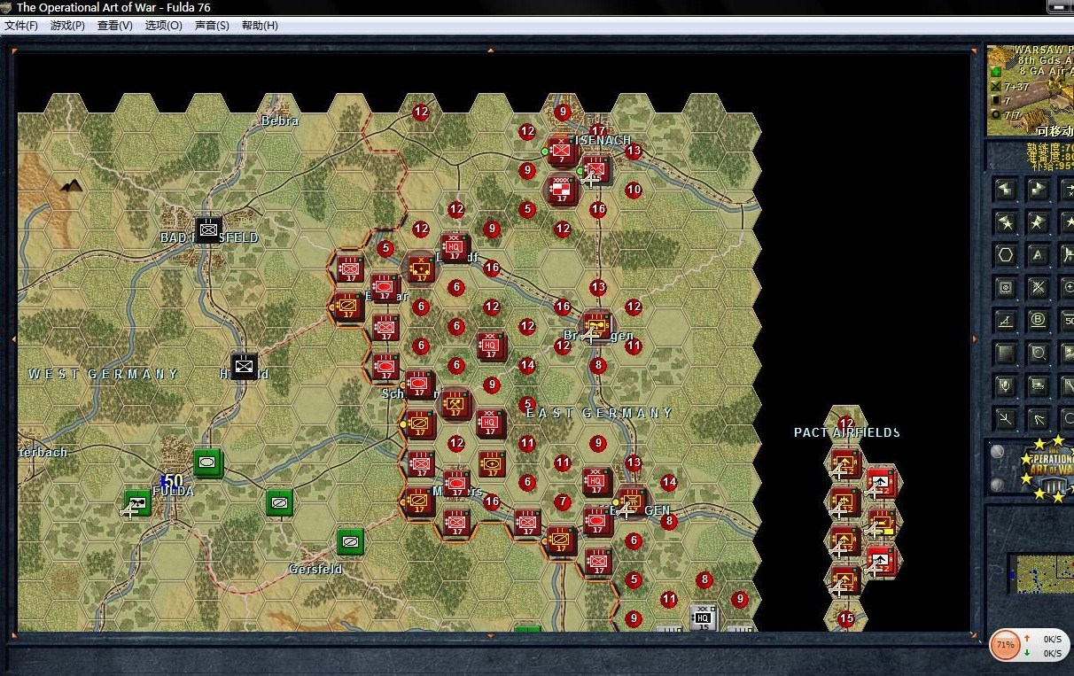Click the magnifying glass zoom button
1074x676 pixels.
tap(1038, 354)
